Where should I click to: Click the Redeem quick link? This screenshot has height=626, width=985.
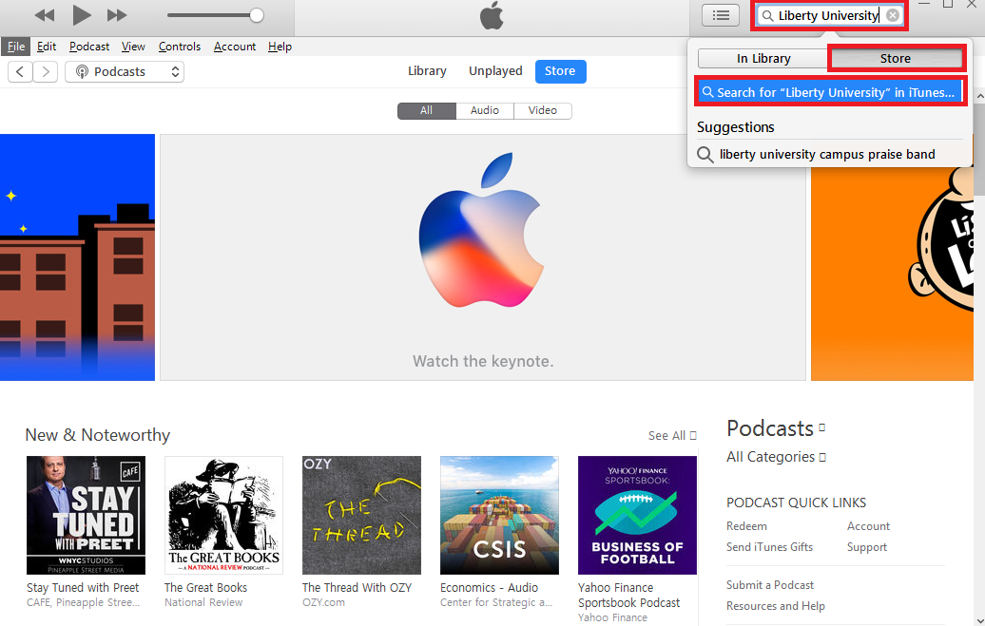(746, 526)
